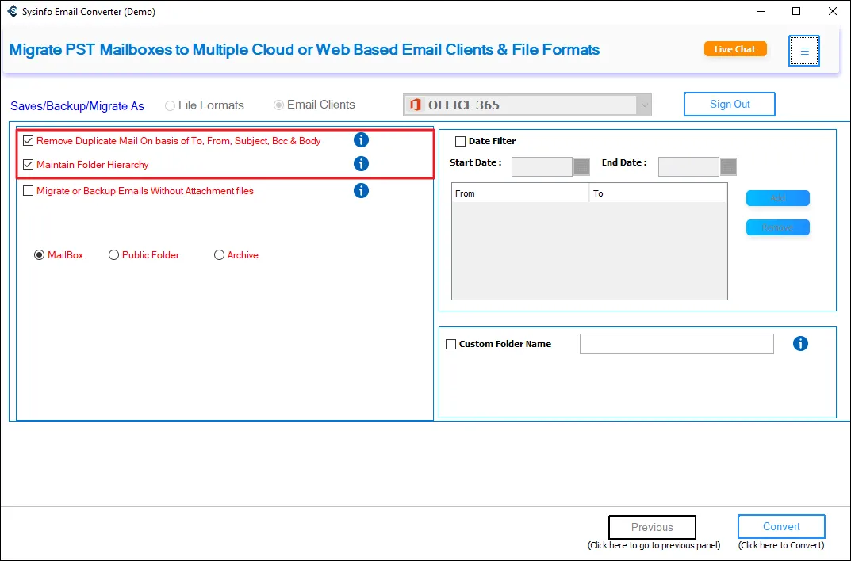The image size is (851, 561).
Task: Open the Start Date calendar picker
Action: pyautogui.click(x=581, y=166)
